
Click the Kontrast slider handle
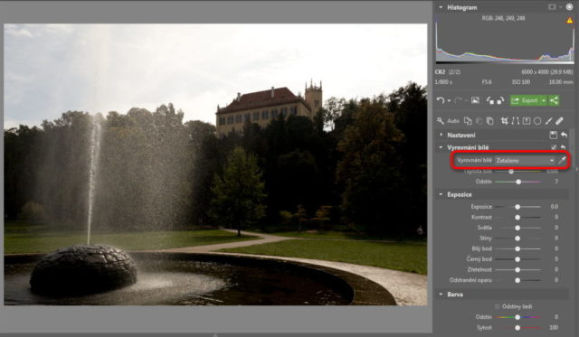(517, 218)
